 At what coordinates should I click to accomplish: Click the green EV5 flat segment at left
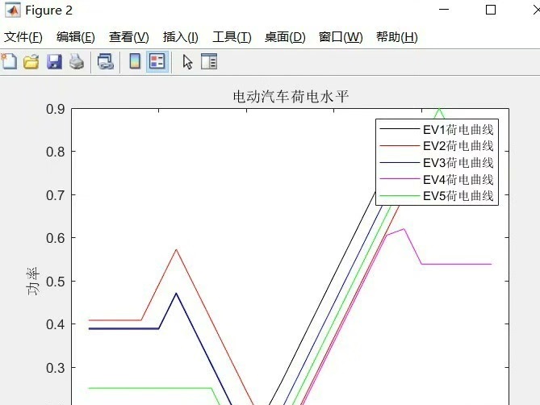point(150,388)
